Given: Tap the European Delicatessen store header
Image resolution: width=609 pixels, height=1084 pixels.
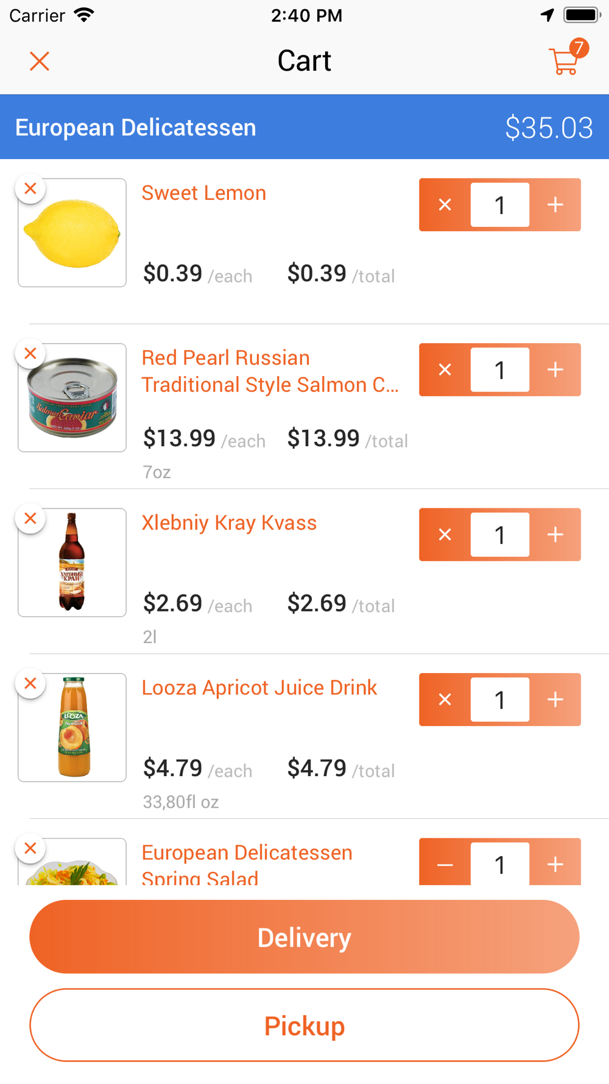Looking at the screenshot, I should coord(304,127).
